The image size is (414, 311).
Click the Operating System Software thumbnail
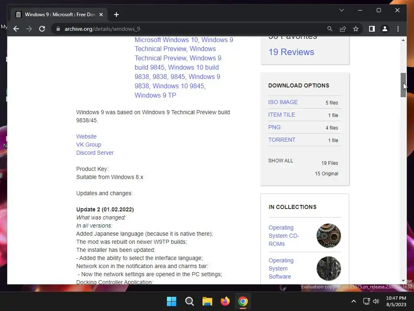tap(328, 268)
